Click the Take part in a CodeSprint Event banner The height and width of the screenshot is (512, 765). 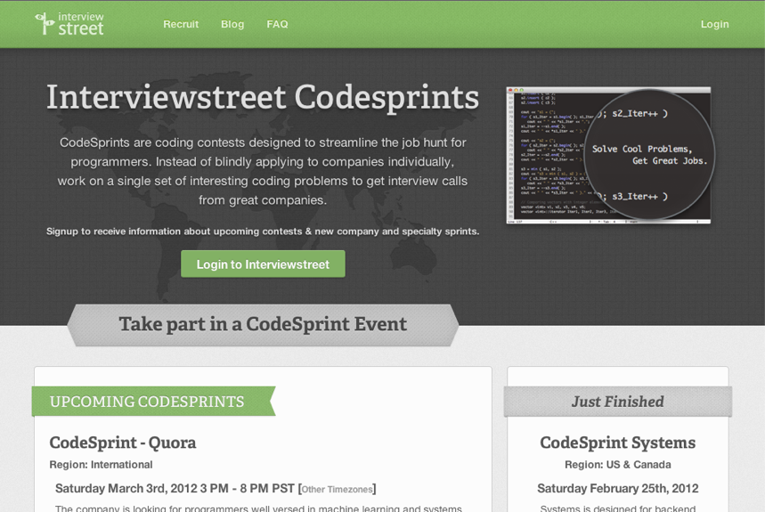(x=263, y=324)
